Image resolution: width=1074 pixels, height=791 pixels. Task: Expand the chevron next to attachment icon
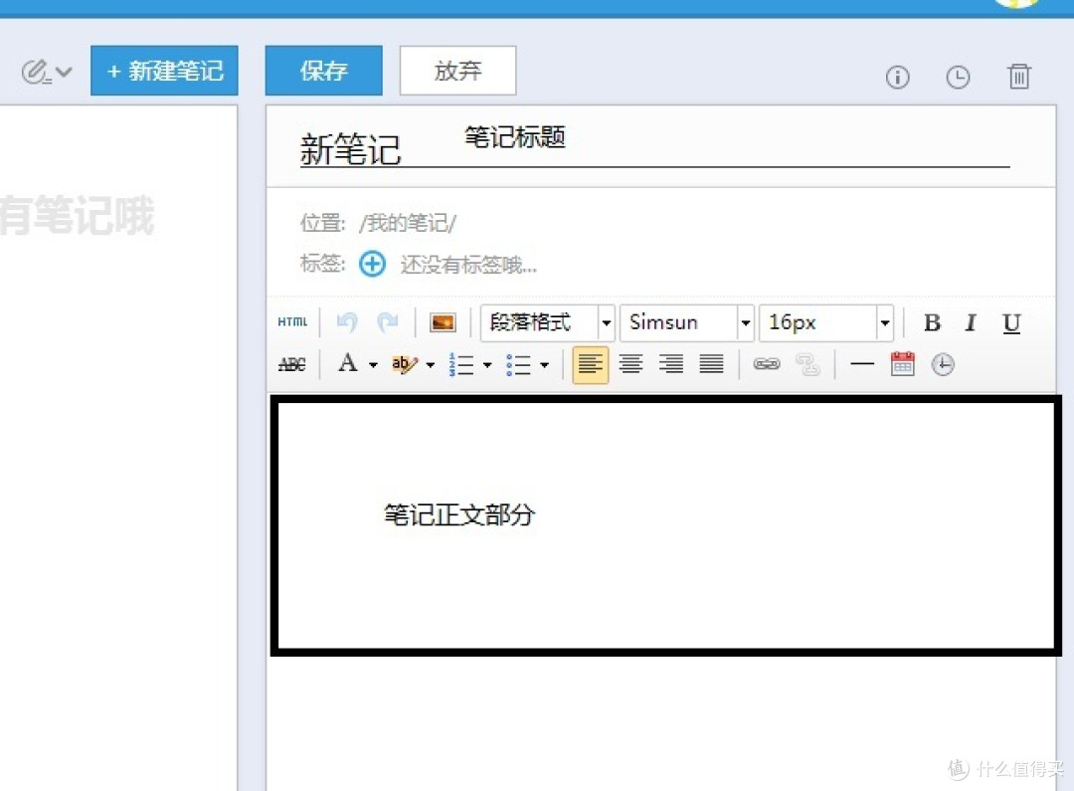click(64, 72)
